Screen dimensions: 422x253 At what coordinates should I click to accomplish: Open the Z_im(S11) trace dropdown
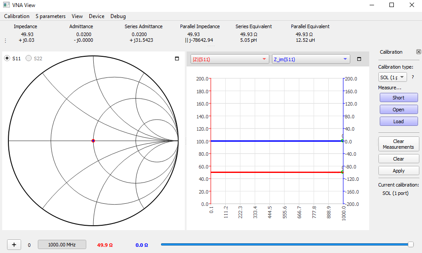click(x=311, y=59)
